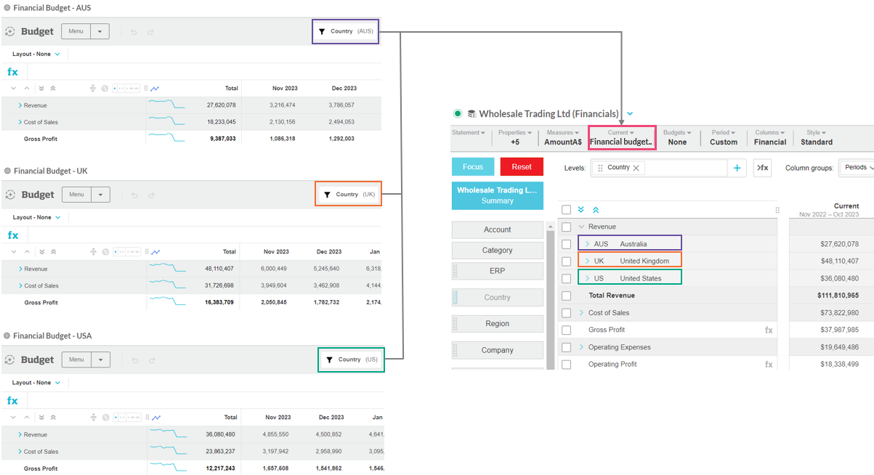Open the Current Financial budget menu
874x475 pixels.
click(621, 137)
